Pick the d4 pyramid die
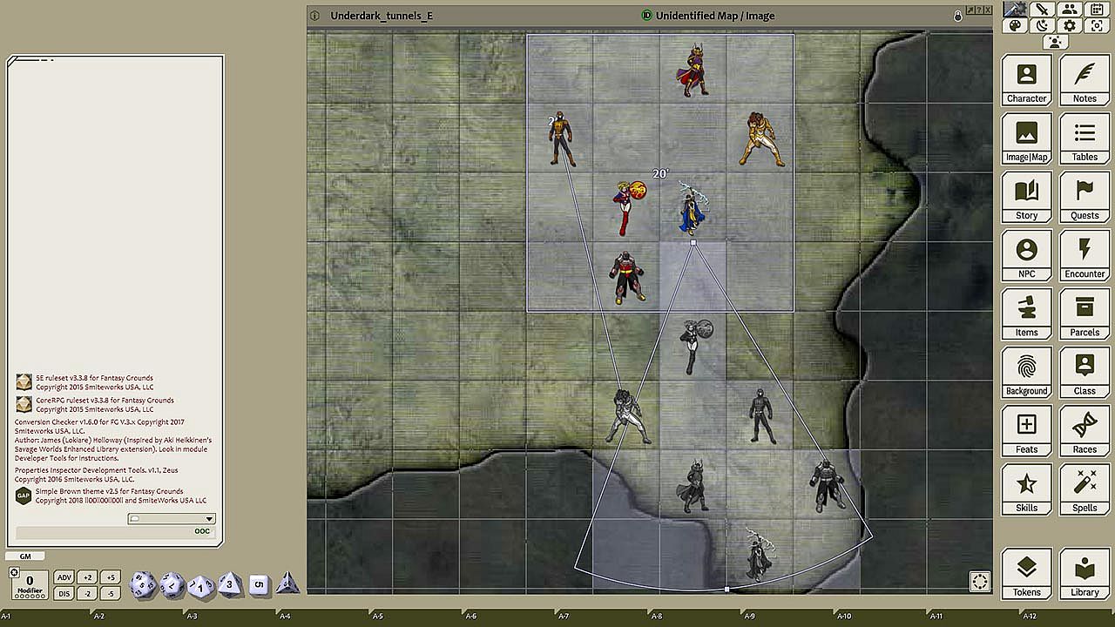 coord(287,584)
